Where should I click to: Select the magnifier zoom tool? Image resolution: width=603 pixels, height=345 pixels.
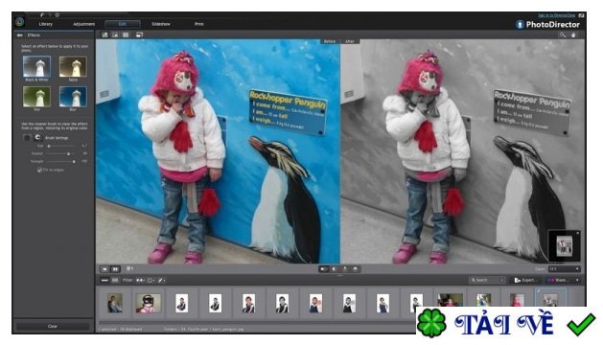click(x=563, y=35)
